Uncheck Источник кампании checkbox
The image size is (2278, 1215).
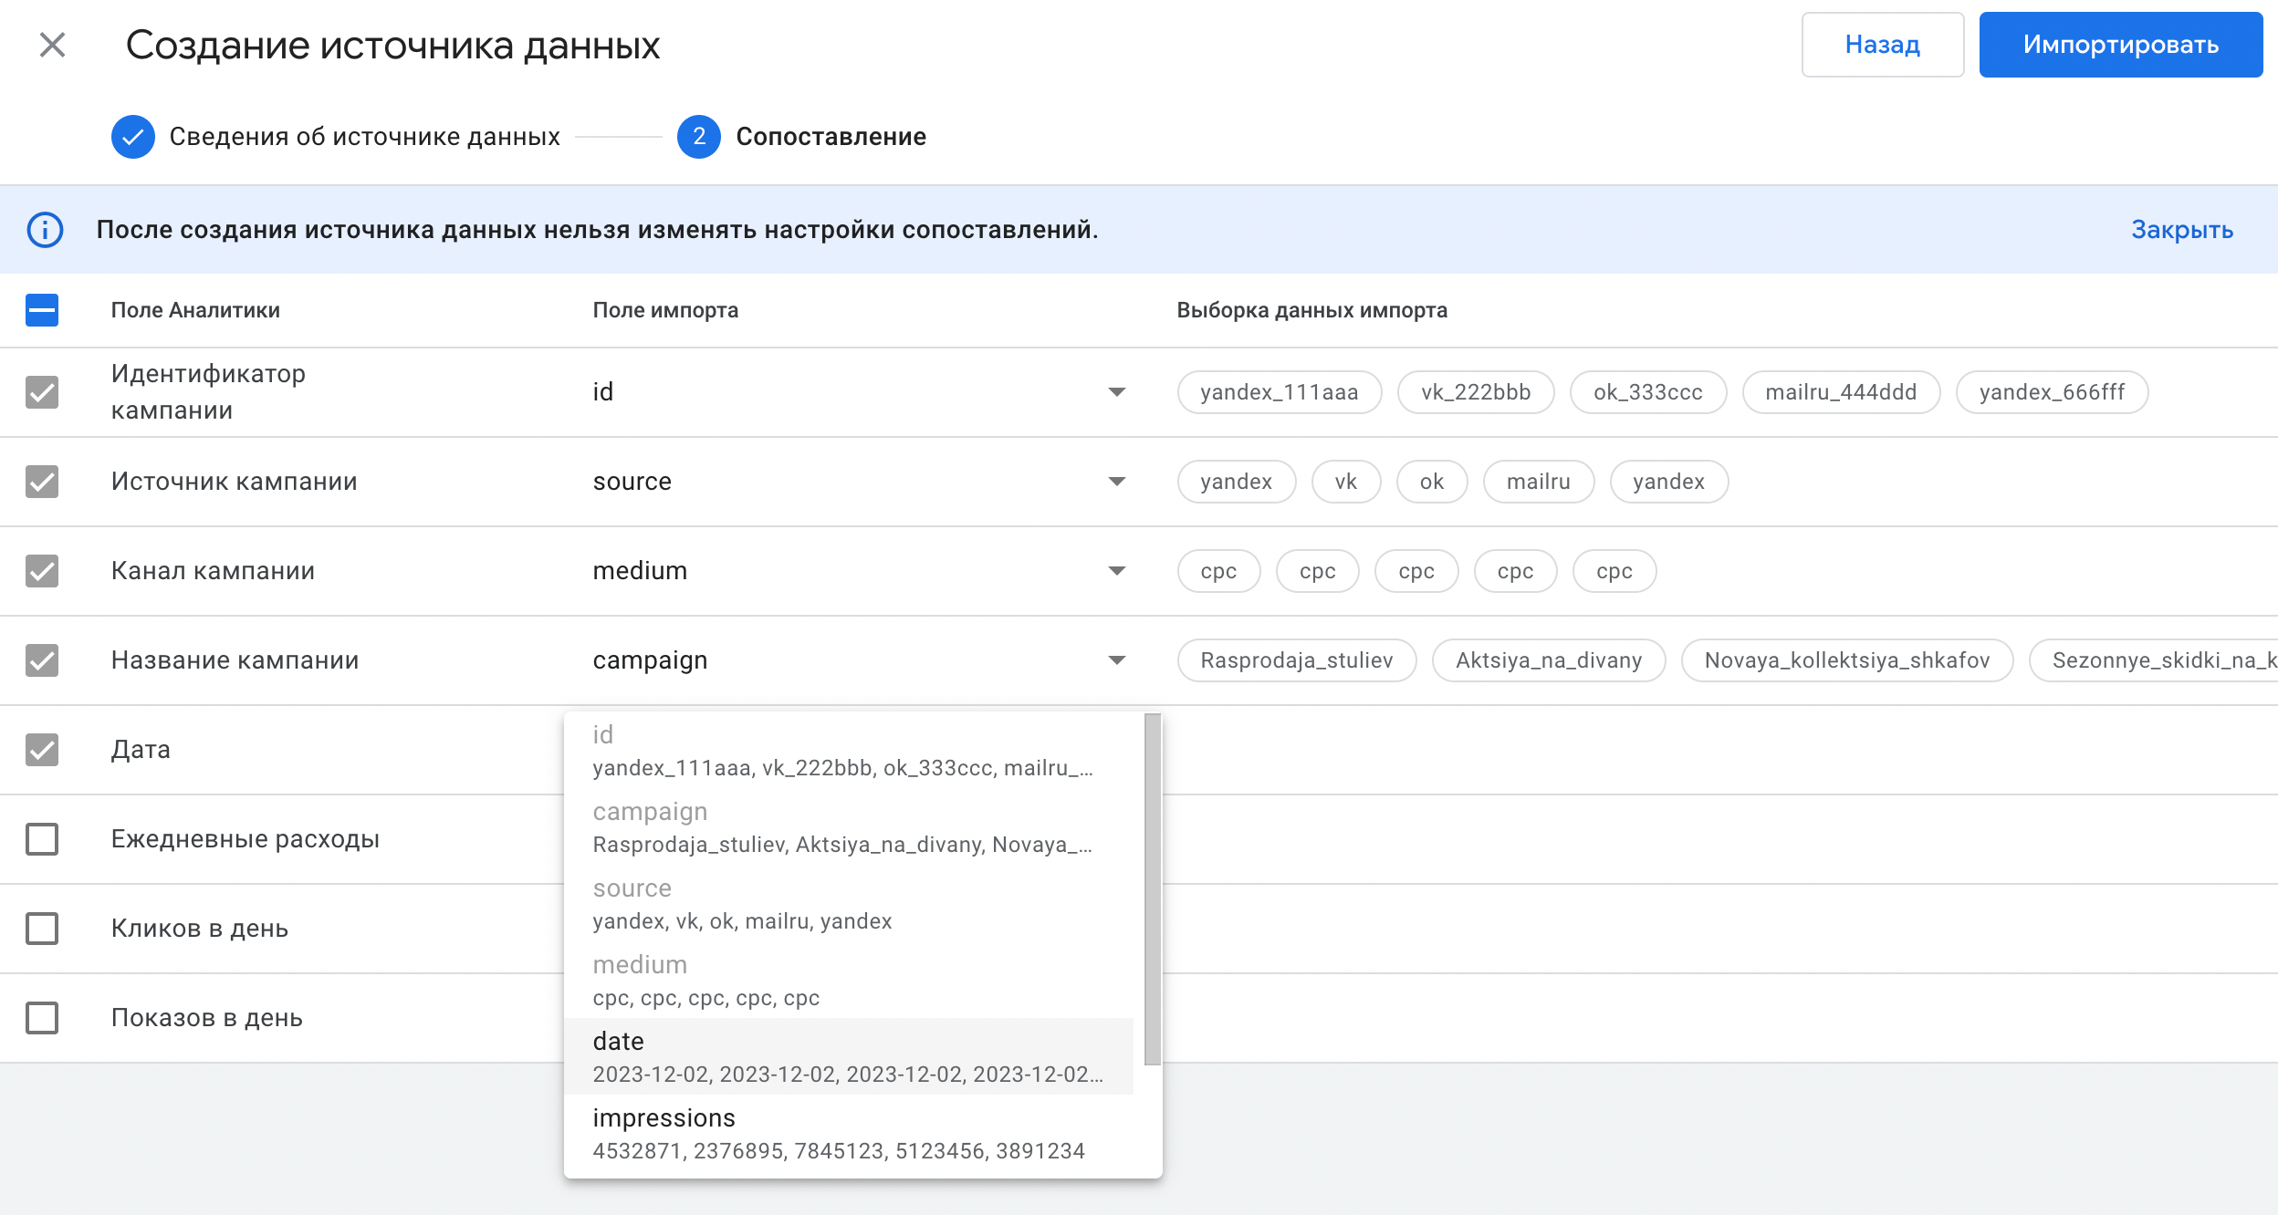pyautogui.click(x=42, y=482)
